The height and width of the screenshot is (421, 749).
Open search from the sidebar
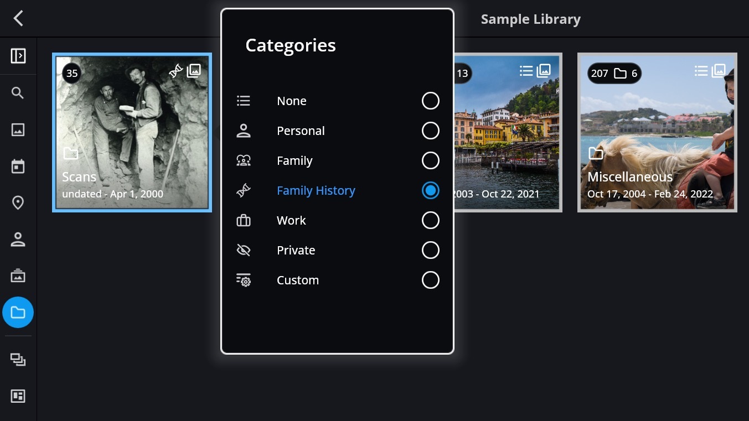[18, 93]
